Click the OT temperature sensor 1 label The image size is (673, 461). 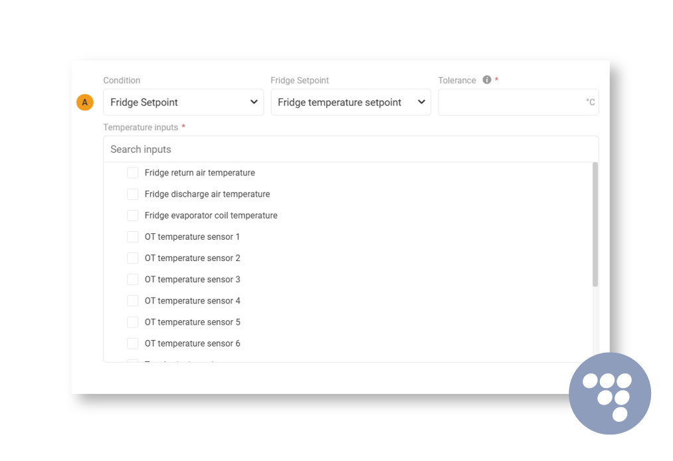coord(192,236)
